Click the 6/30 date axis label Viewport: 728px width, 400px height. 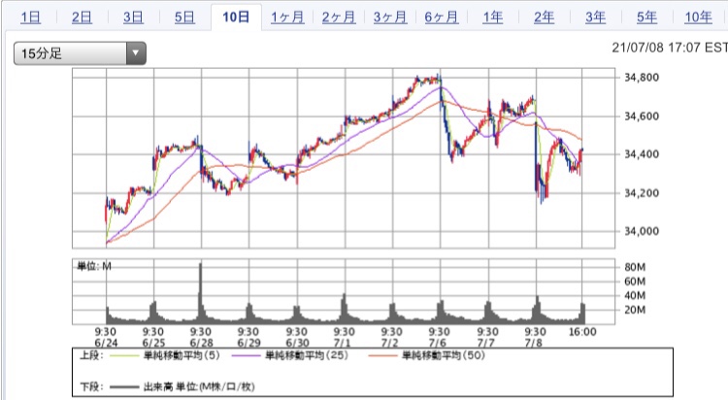[x=297, y=343]
